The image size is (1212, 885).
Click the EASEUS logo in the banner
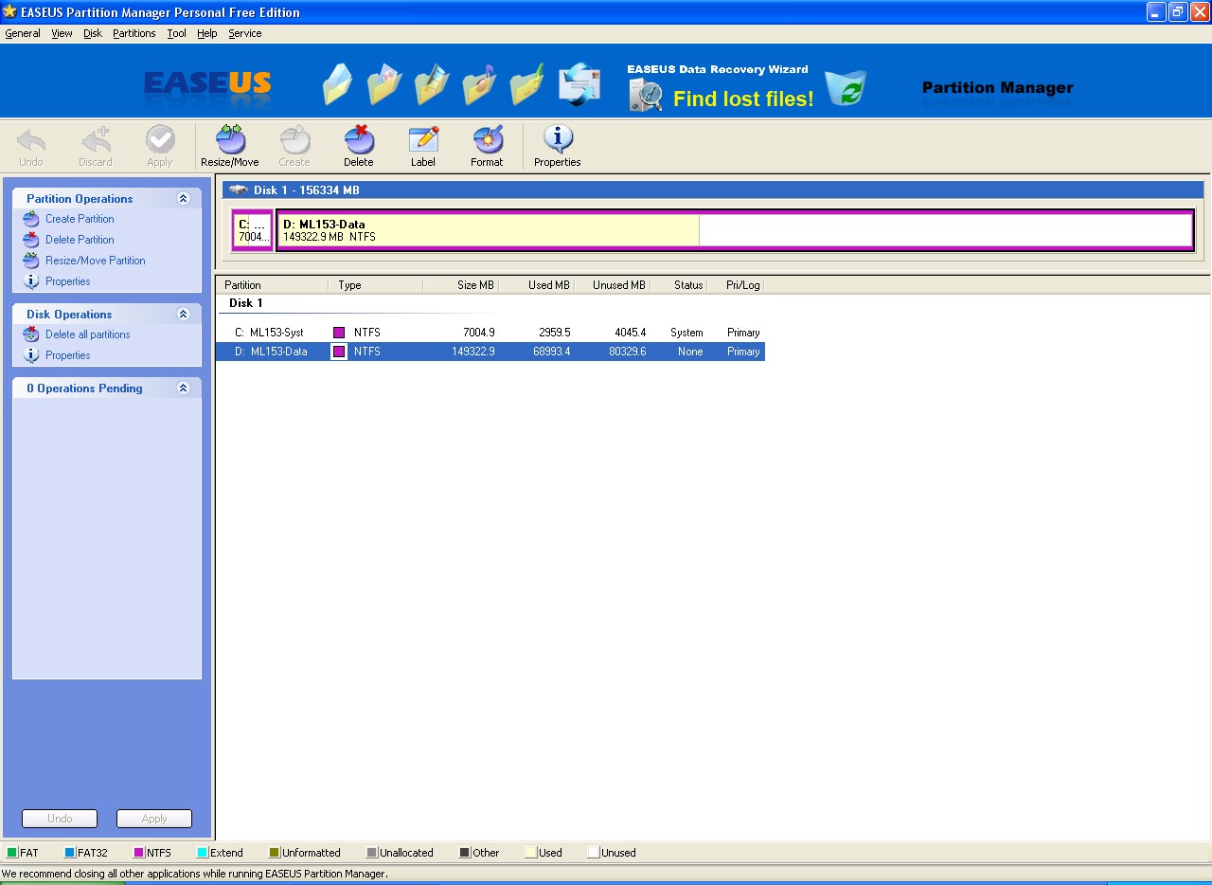click(x=207, y=85)
